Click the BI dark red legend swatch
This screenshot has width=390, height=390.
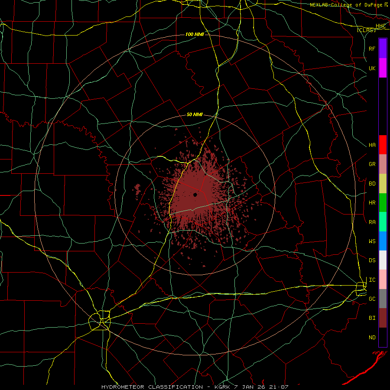(x=383, y=318)
